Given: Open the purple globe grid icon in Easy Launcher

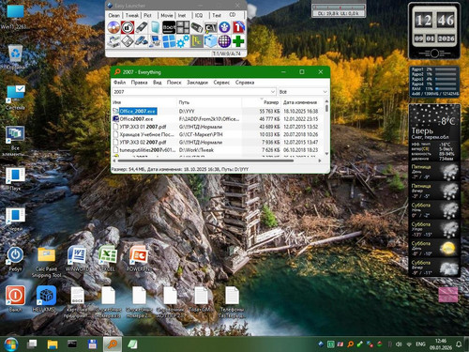Looking at the screenshot, I should pyautogui.click(x=224, y=41).
